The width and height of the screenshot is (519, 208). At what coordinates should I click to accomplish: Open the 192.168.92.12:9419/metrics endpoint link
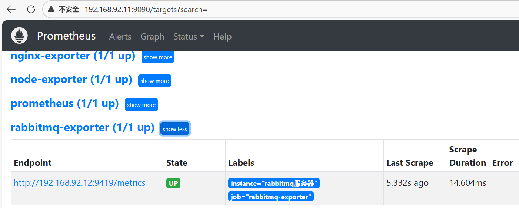pyautogui.click(x=80, y=183)
